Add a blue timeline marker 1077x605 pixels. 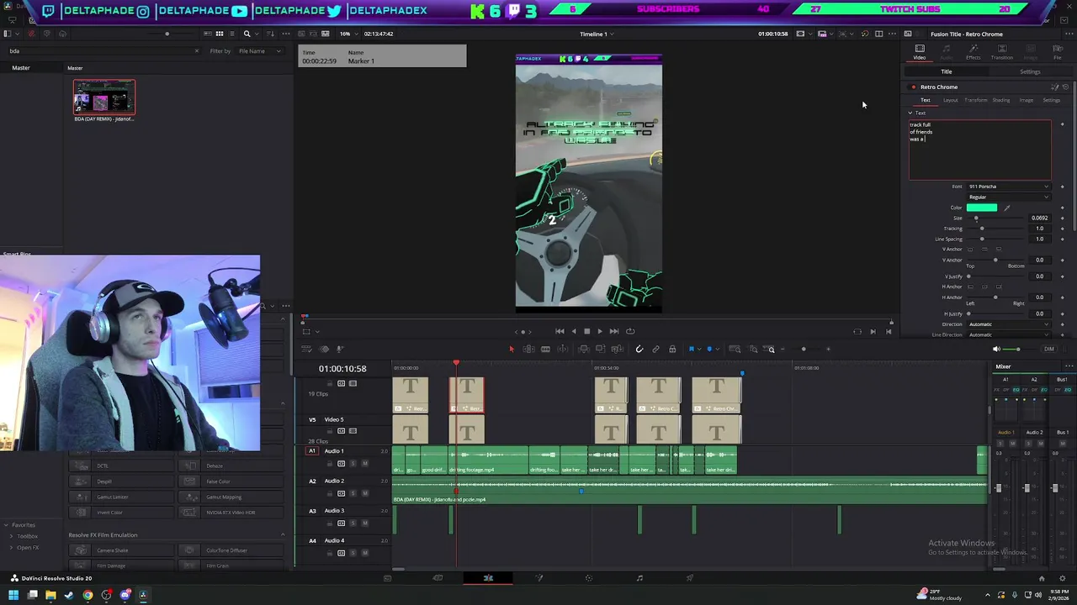tap(709, 349)
